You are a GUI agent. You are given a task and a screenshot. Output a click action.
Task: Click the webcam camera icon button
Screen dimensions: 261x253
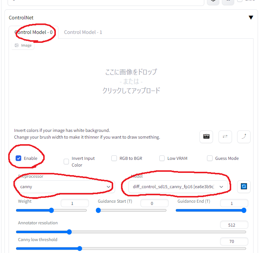point(206,137)
